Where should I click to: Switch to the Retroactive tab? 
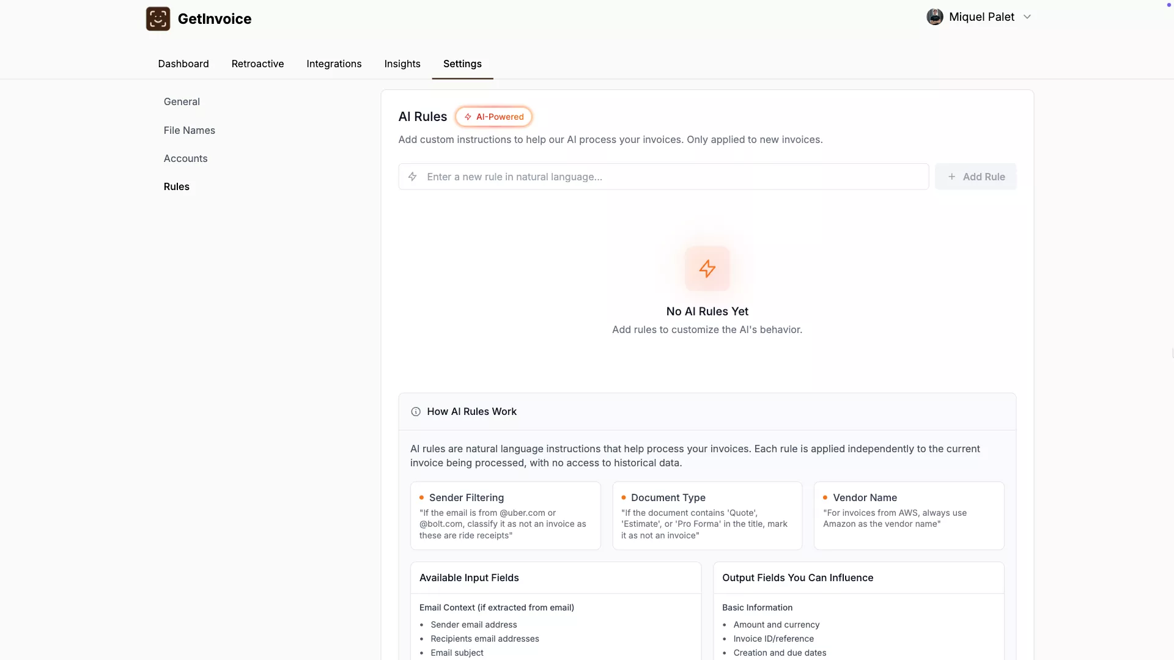[x=257, y=64]
